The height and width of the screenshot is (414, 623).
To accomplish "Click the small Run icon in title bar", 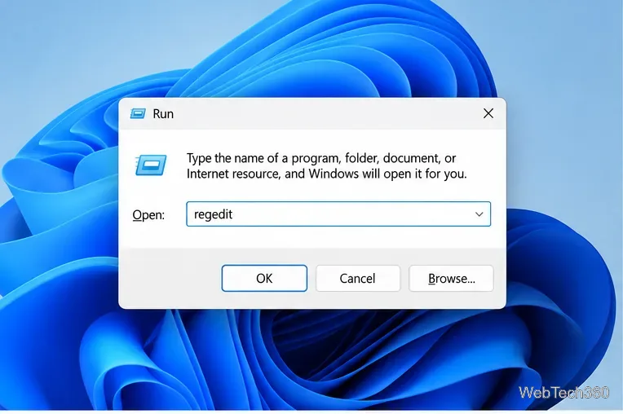I will point(138,114).
